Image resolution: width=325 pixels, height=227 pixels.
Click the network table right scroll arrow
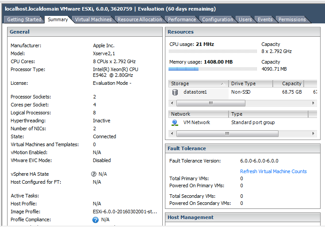313,134
